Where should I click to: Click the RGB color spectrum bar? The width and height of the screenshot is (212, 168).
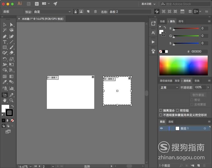click(x=184, y=65)
